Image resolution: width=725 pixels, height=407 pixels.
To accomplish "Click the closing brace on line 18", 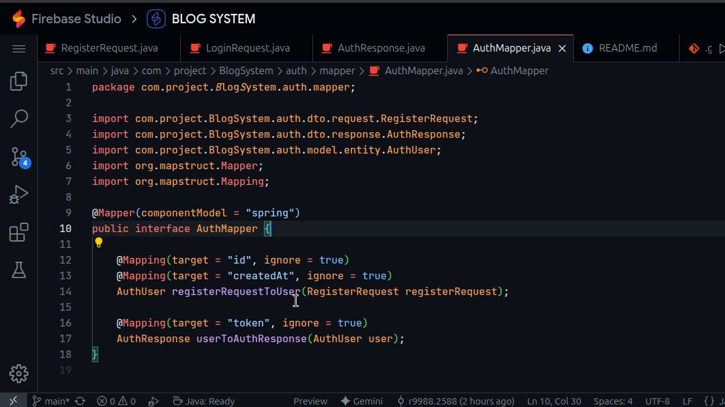I will (94, 354).
